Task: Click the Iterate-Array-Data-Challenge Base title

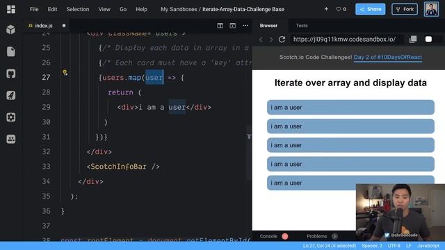Action: click(x=243, y=9)
